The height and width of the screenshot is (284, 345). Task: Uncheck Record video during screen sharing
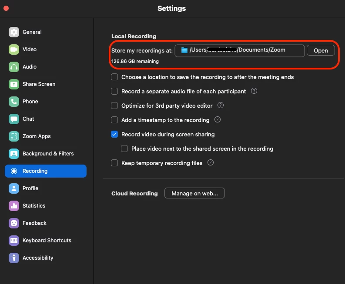pos(114,134)
